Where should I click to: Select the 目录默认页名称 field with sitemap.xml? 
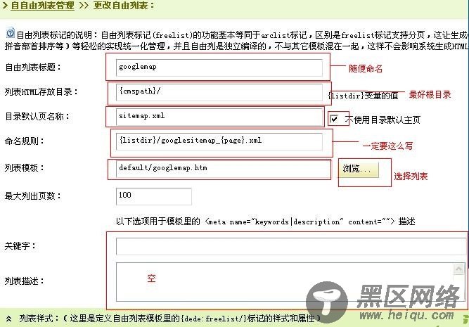click(x=219, y=117)
